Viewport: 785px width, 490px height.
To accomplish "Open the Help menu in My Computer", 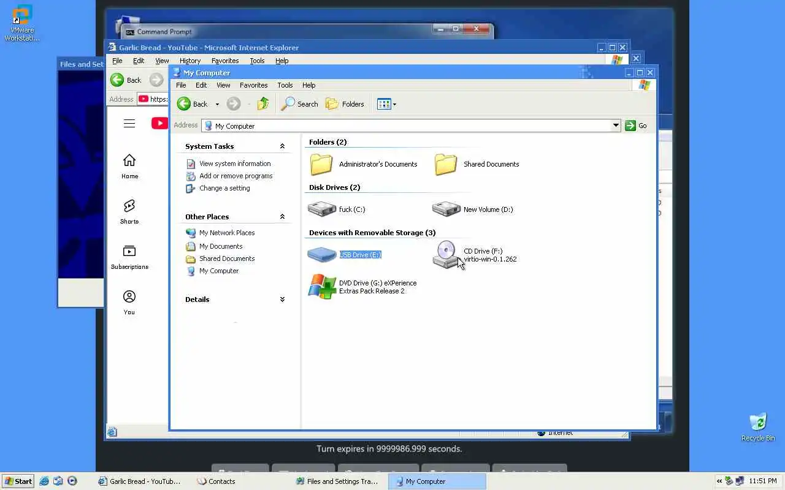I will [308, 85].
